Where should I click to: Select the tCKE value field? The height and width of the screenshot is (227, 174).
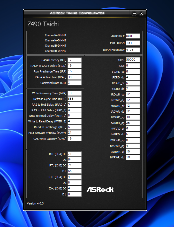(x=133, y=66)
